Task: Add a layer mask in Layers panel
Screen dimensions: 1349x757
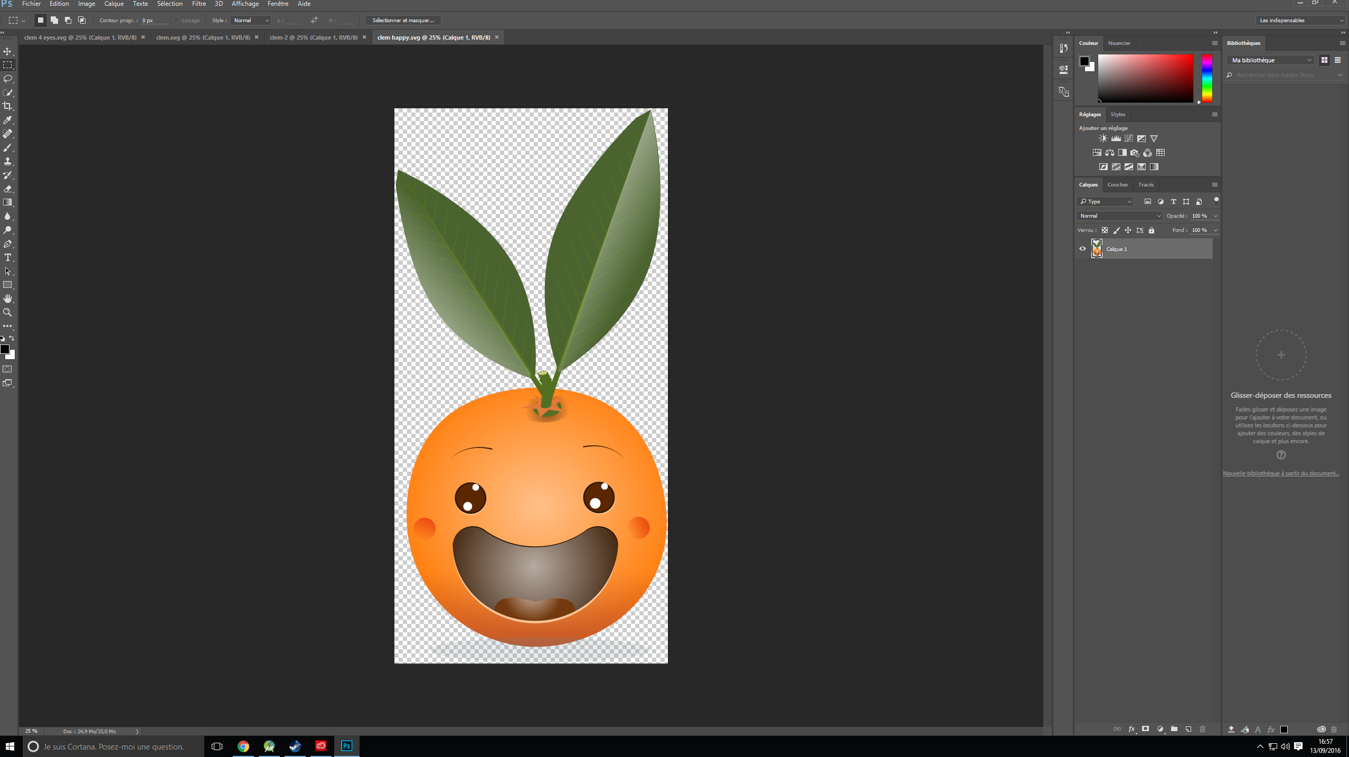Action: (1145, 729)
